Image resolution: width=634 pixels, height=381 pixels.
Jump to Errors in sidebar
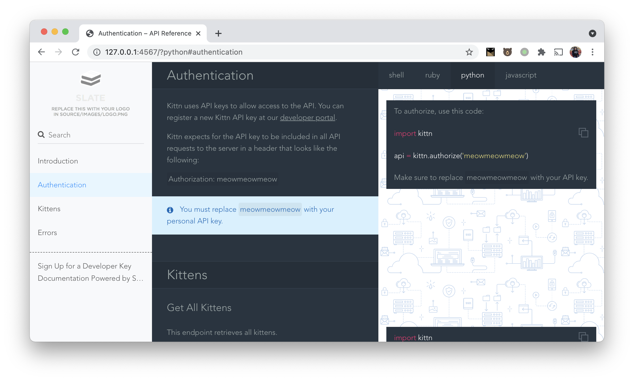click(47, 233)
